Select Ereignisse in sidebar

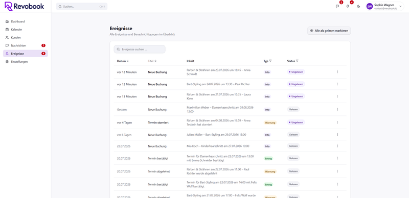[25, 54]
